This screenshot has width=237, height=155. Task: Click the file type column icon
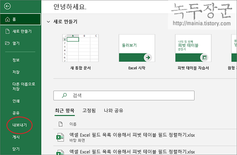(61, 124)
